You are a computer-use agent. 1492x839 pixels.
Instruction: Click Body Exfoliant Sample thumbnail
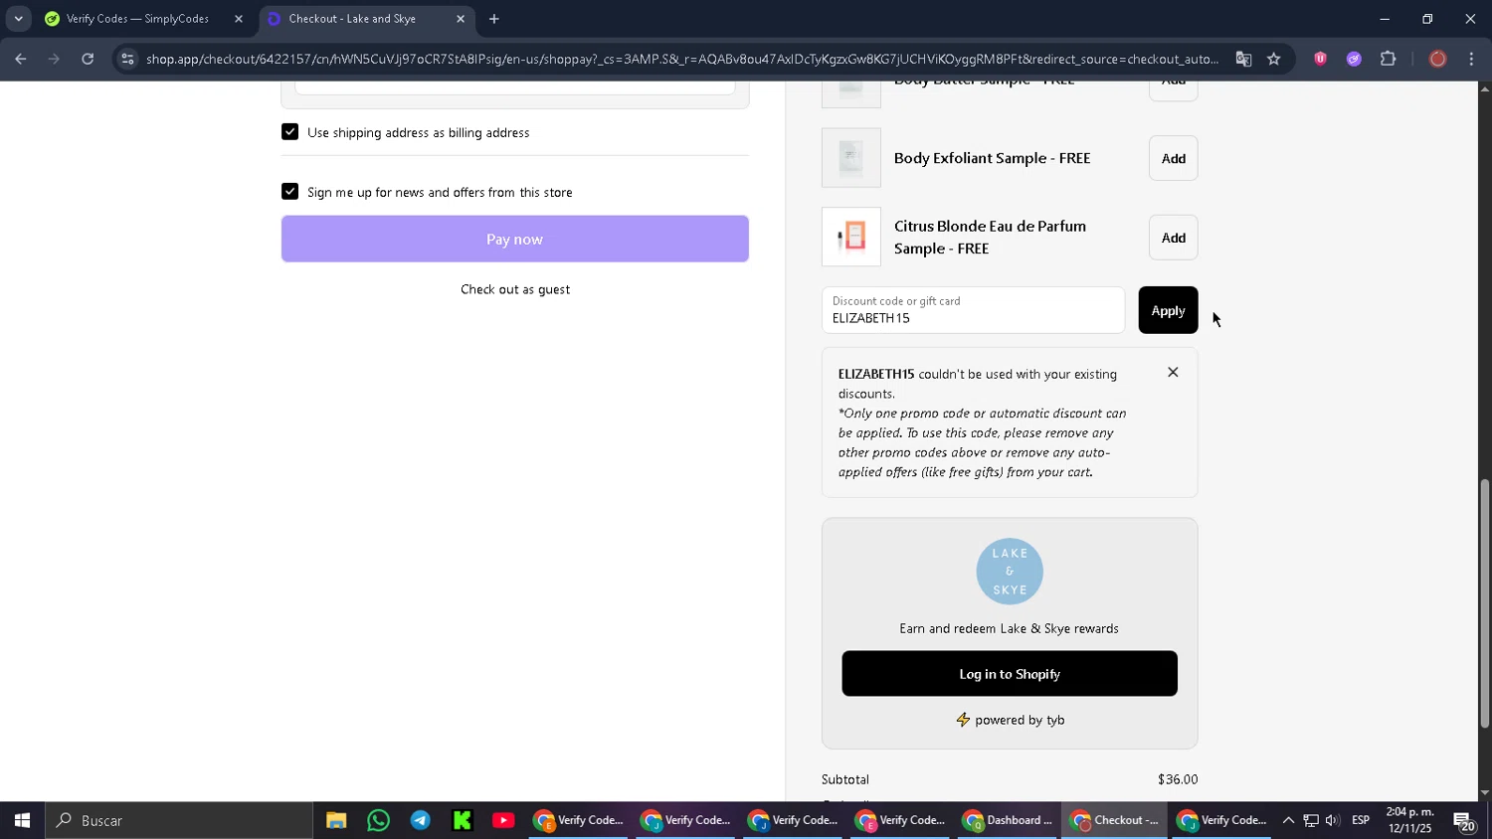click(851, 158)
